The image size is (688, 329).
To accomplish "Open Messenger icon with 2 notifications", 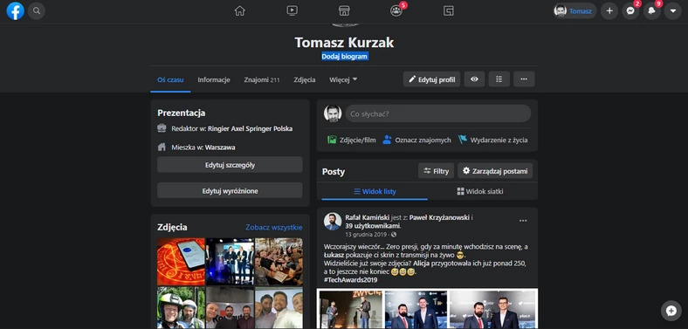I will pos(630,11).
